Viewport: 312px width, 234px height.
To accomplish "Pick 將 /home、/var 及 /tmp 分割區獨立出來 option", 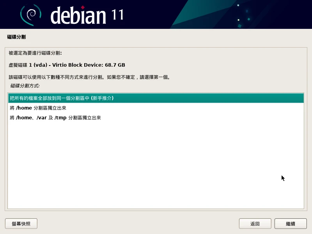I will (x=55, y=118).
